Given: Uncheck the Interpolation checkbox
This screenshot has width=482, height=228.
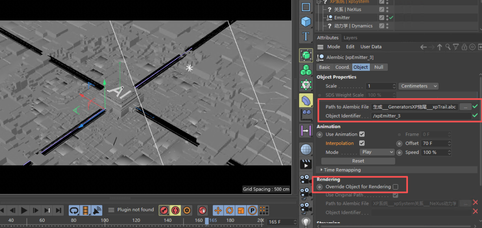Looking at the screenshot, I should click(x=362, y=143).
